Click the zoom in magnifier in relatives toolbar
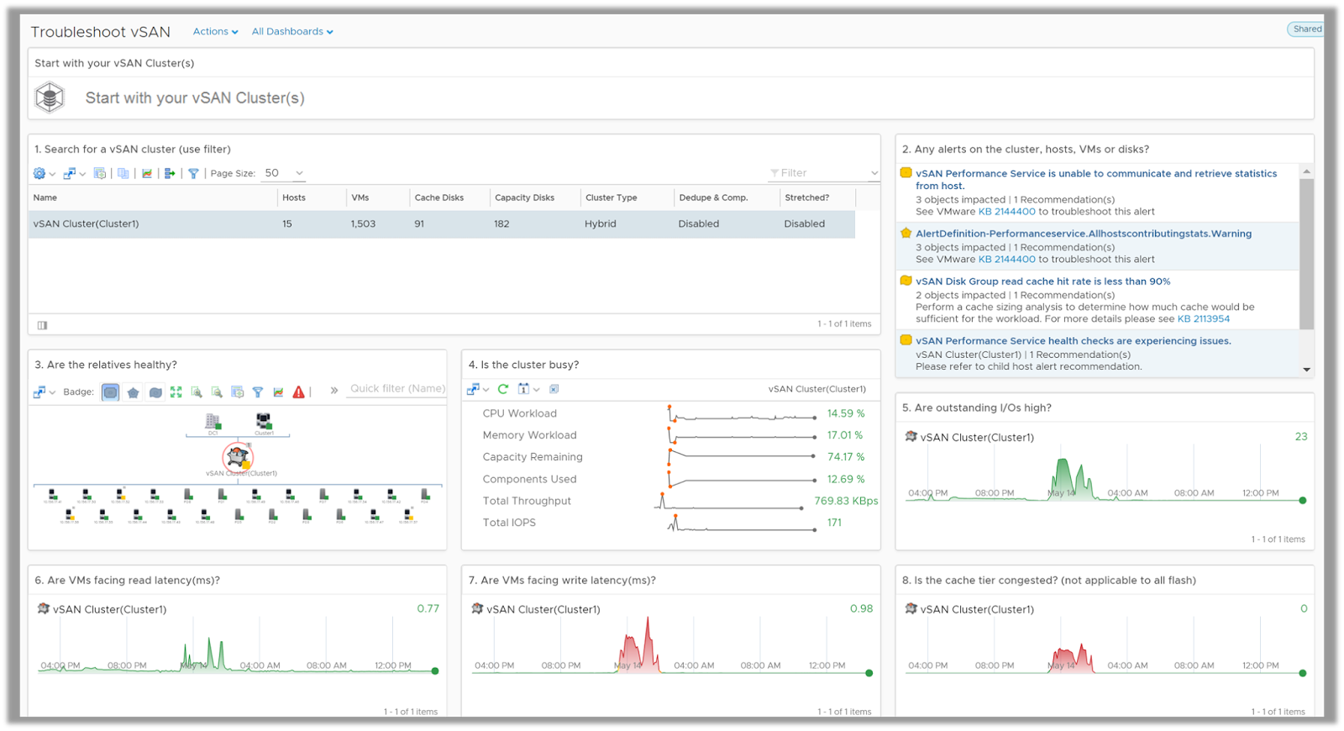 click(197, 392)
